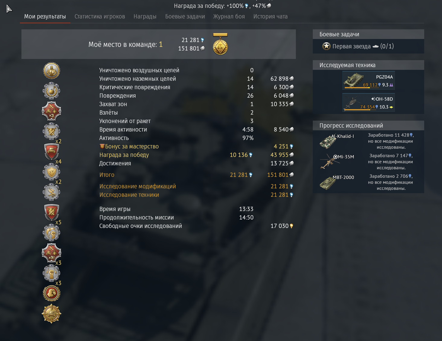Click the topmost gold soldier award badge
The image size is (442, 341).
click(x=52, y=71)
